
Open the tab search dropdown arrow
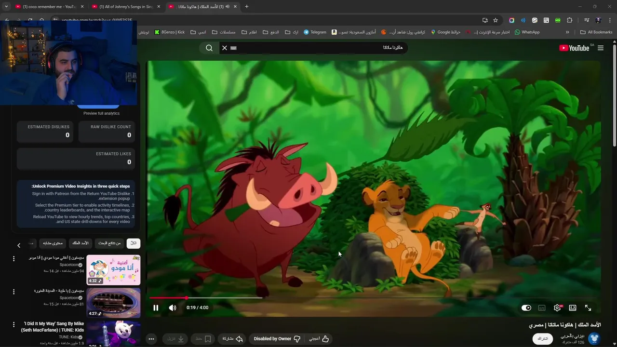(x=6, y=7)
